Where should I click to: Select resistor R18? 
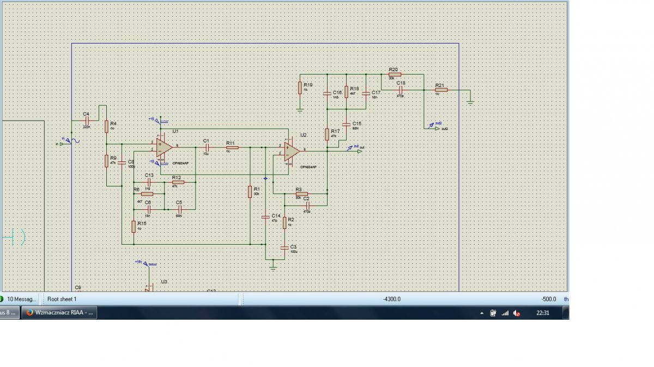[346, 91]
